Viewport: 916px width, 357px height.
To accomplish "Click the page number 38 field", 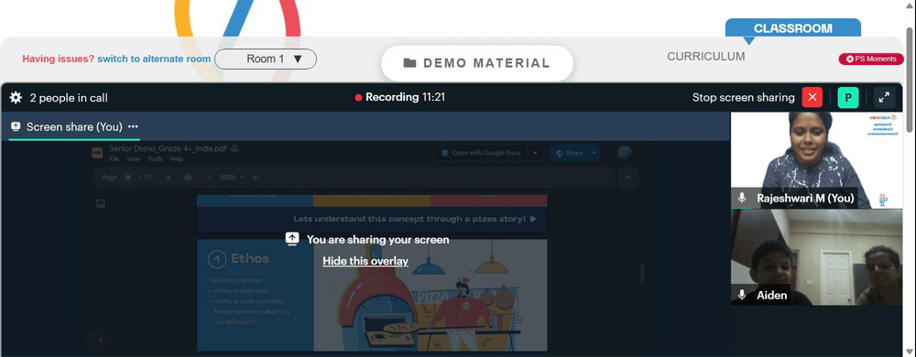I will [127, 178].
